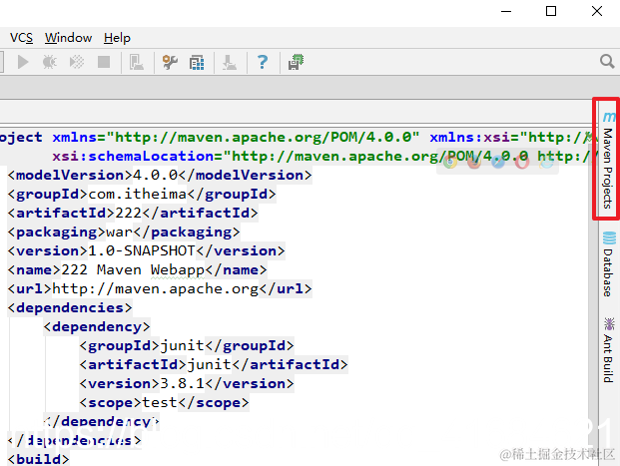Open the Window menu
Viewport: 620px width, 466px height.
tap(69, 38)
